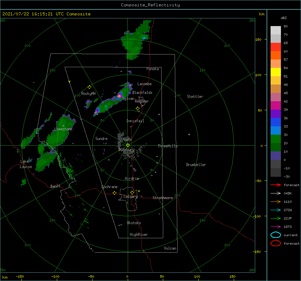Select the Lacombe city label

point(144,84)
